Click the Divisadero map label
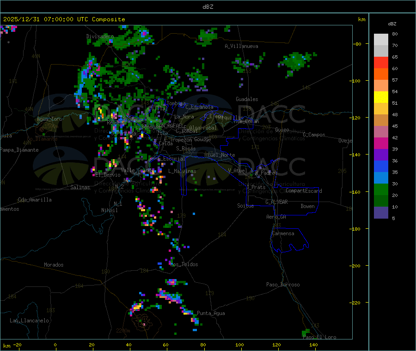 click(100, 36)
